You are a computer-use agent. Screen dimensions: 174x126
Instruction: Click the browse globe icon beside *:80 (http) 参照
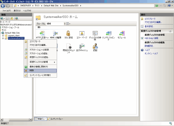click(x=142, y=38)
